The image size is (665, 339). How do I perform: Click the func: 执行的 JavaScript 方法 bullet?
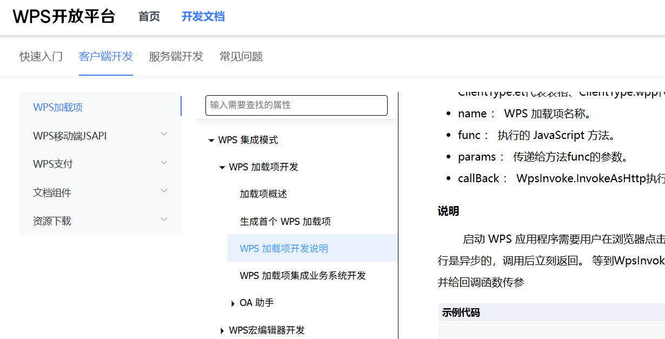click(536, 135)
